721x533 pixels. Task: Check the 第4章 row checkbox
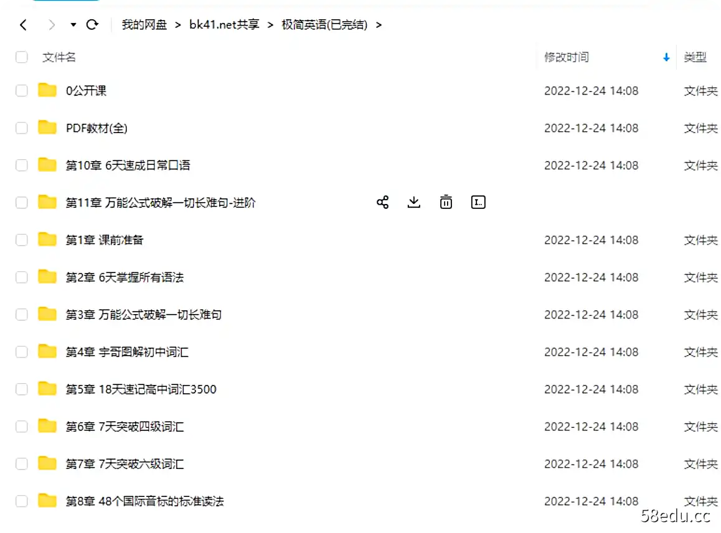click(22, 352)
